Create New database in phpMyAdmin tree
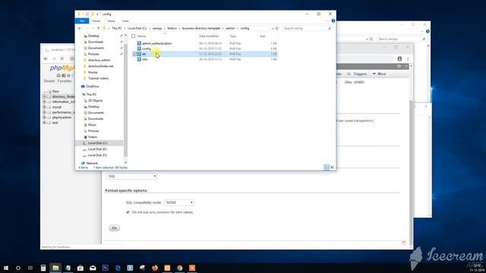The height and width of the screenshot is (273, 486). click(x=55, y=91)
